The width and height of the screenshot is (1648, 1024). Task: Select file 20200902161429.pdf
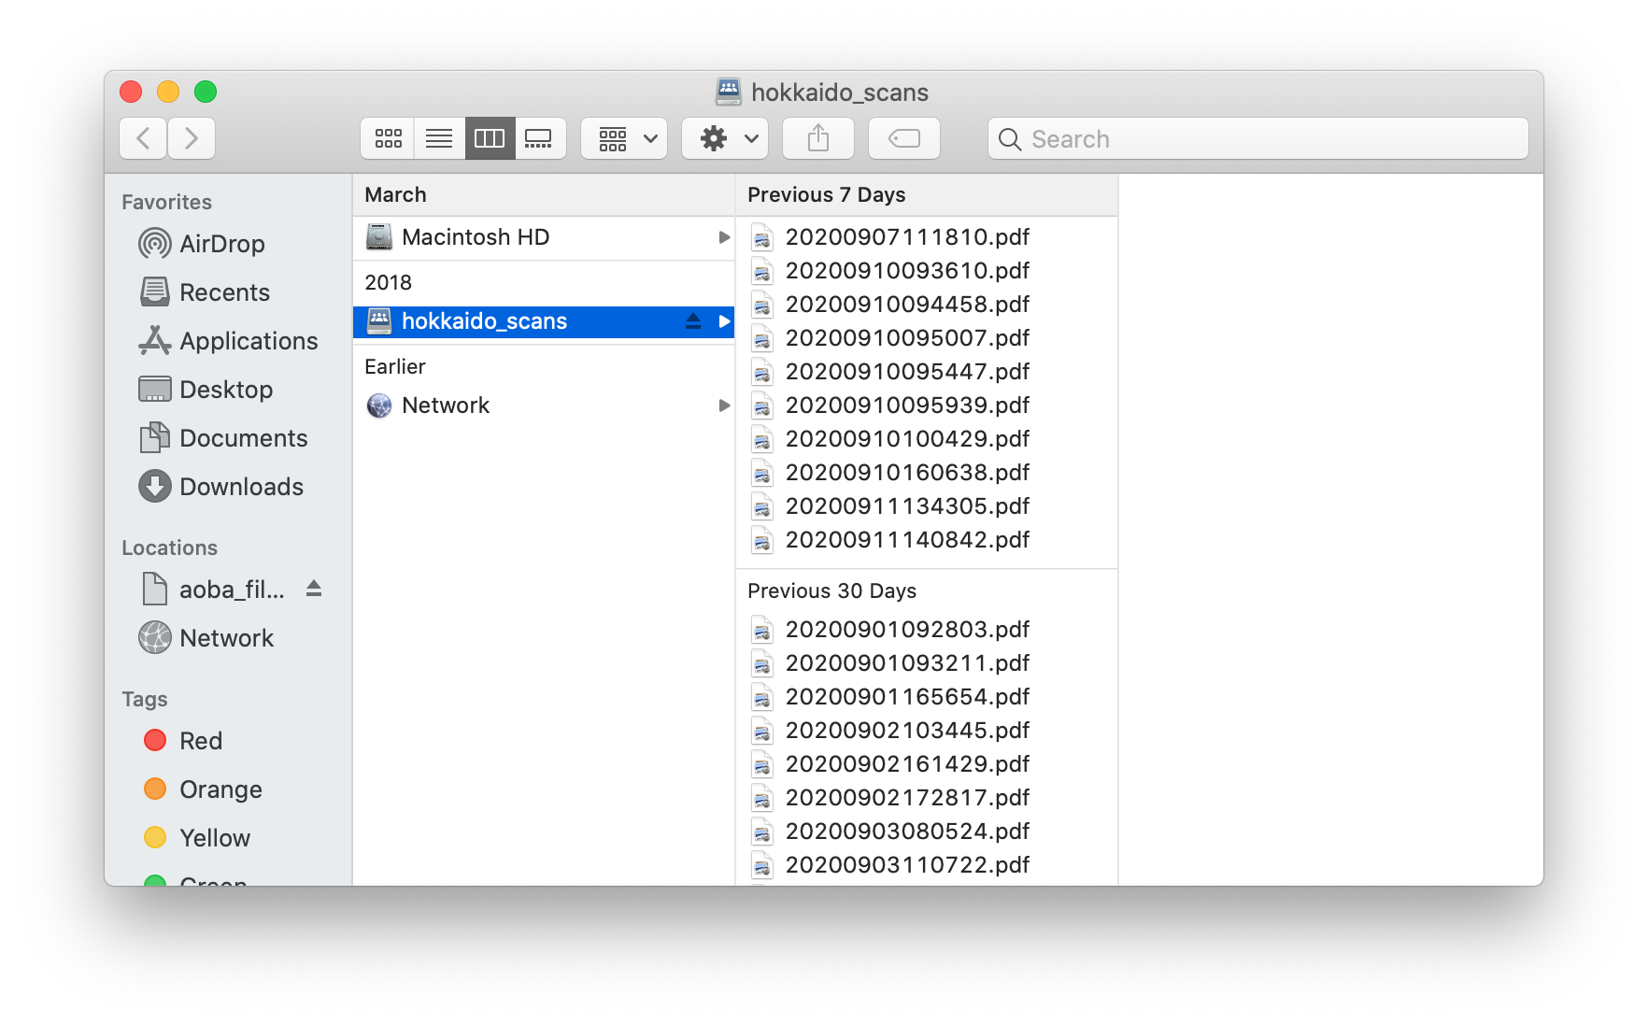(x=906, y=764)
